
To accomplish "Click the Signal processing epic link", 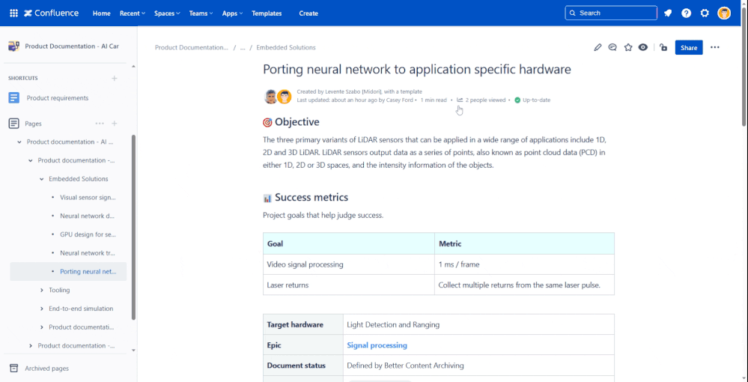I will point(377,345).
